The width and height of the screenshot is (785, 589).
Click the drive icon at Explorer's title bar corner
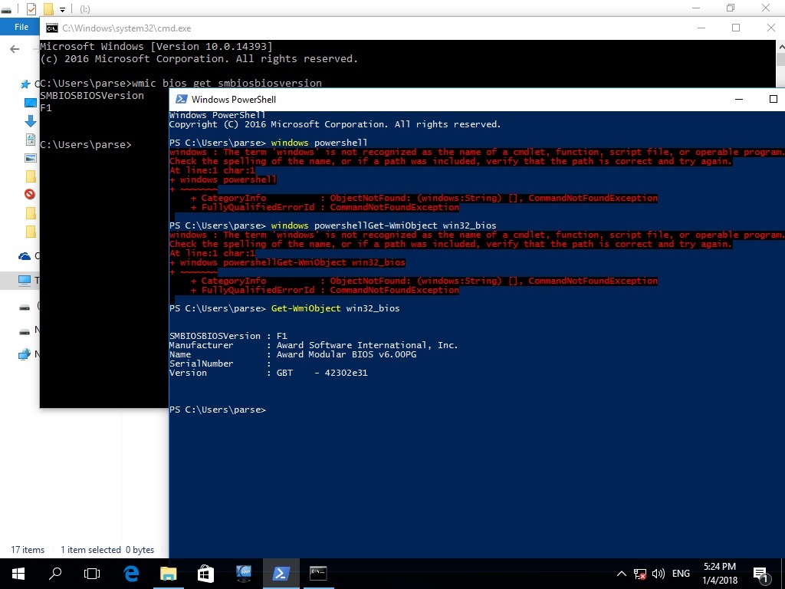click(6, 9)
